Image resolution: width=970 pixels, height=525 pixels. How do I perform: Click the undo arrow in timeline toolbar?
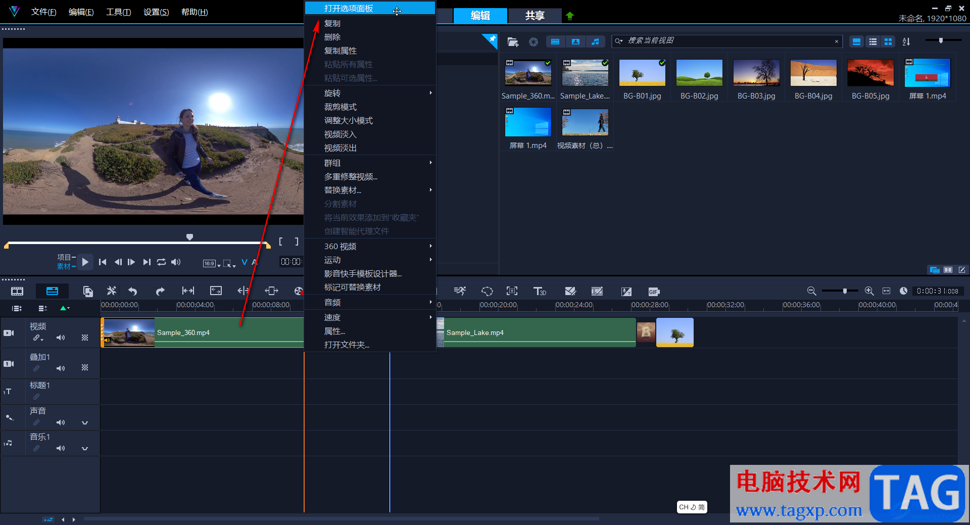point(133,291)
